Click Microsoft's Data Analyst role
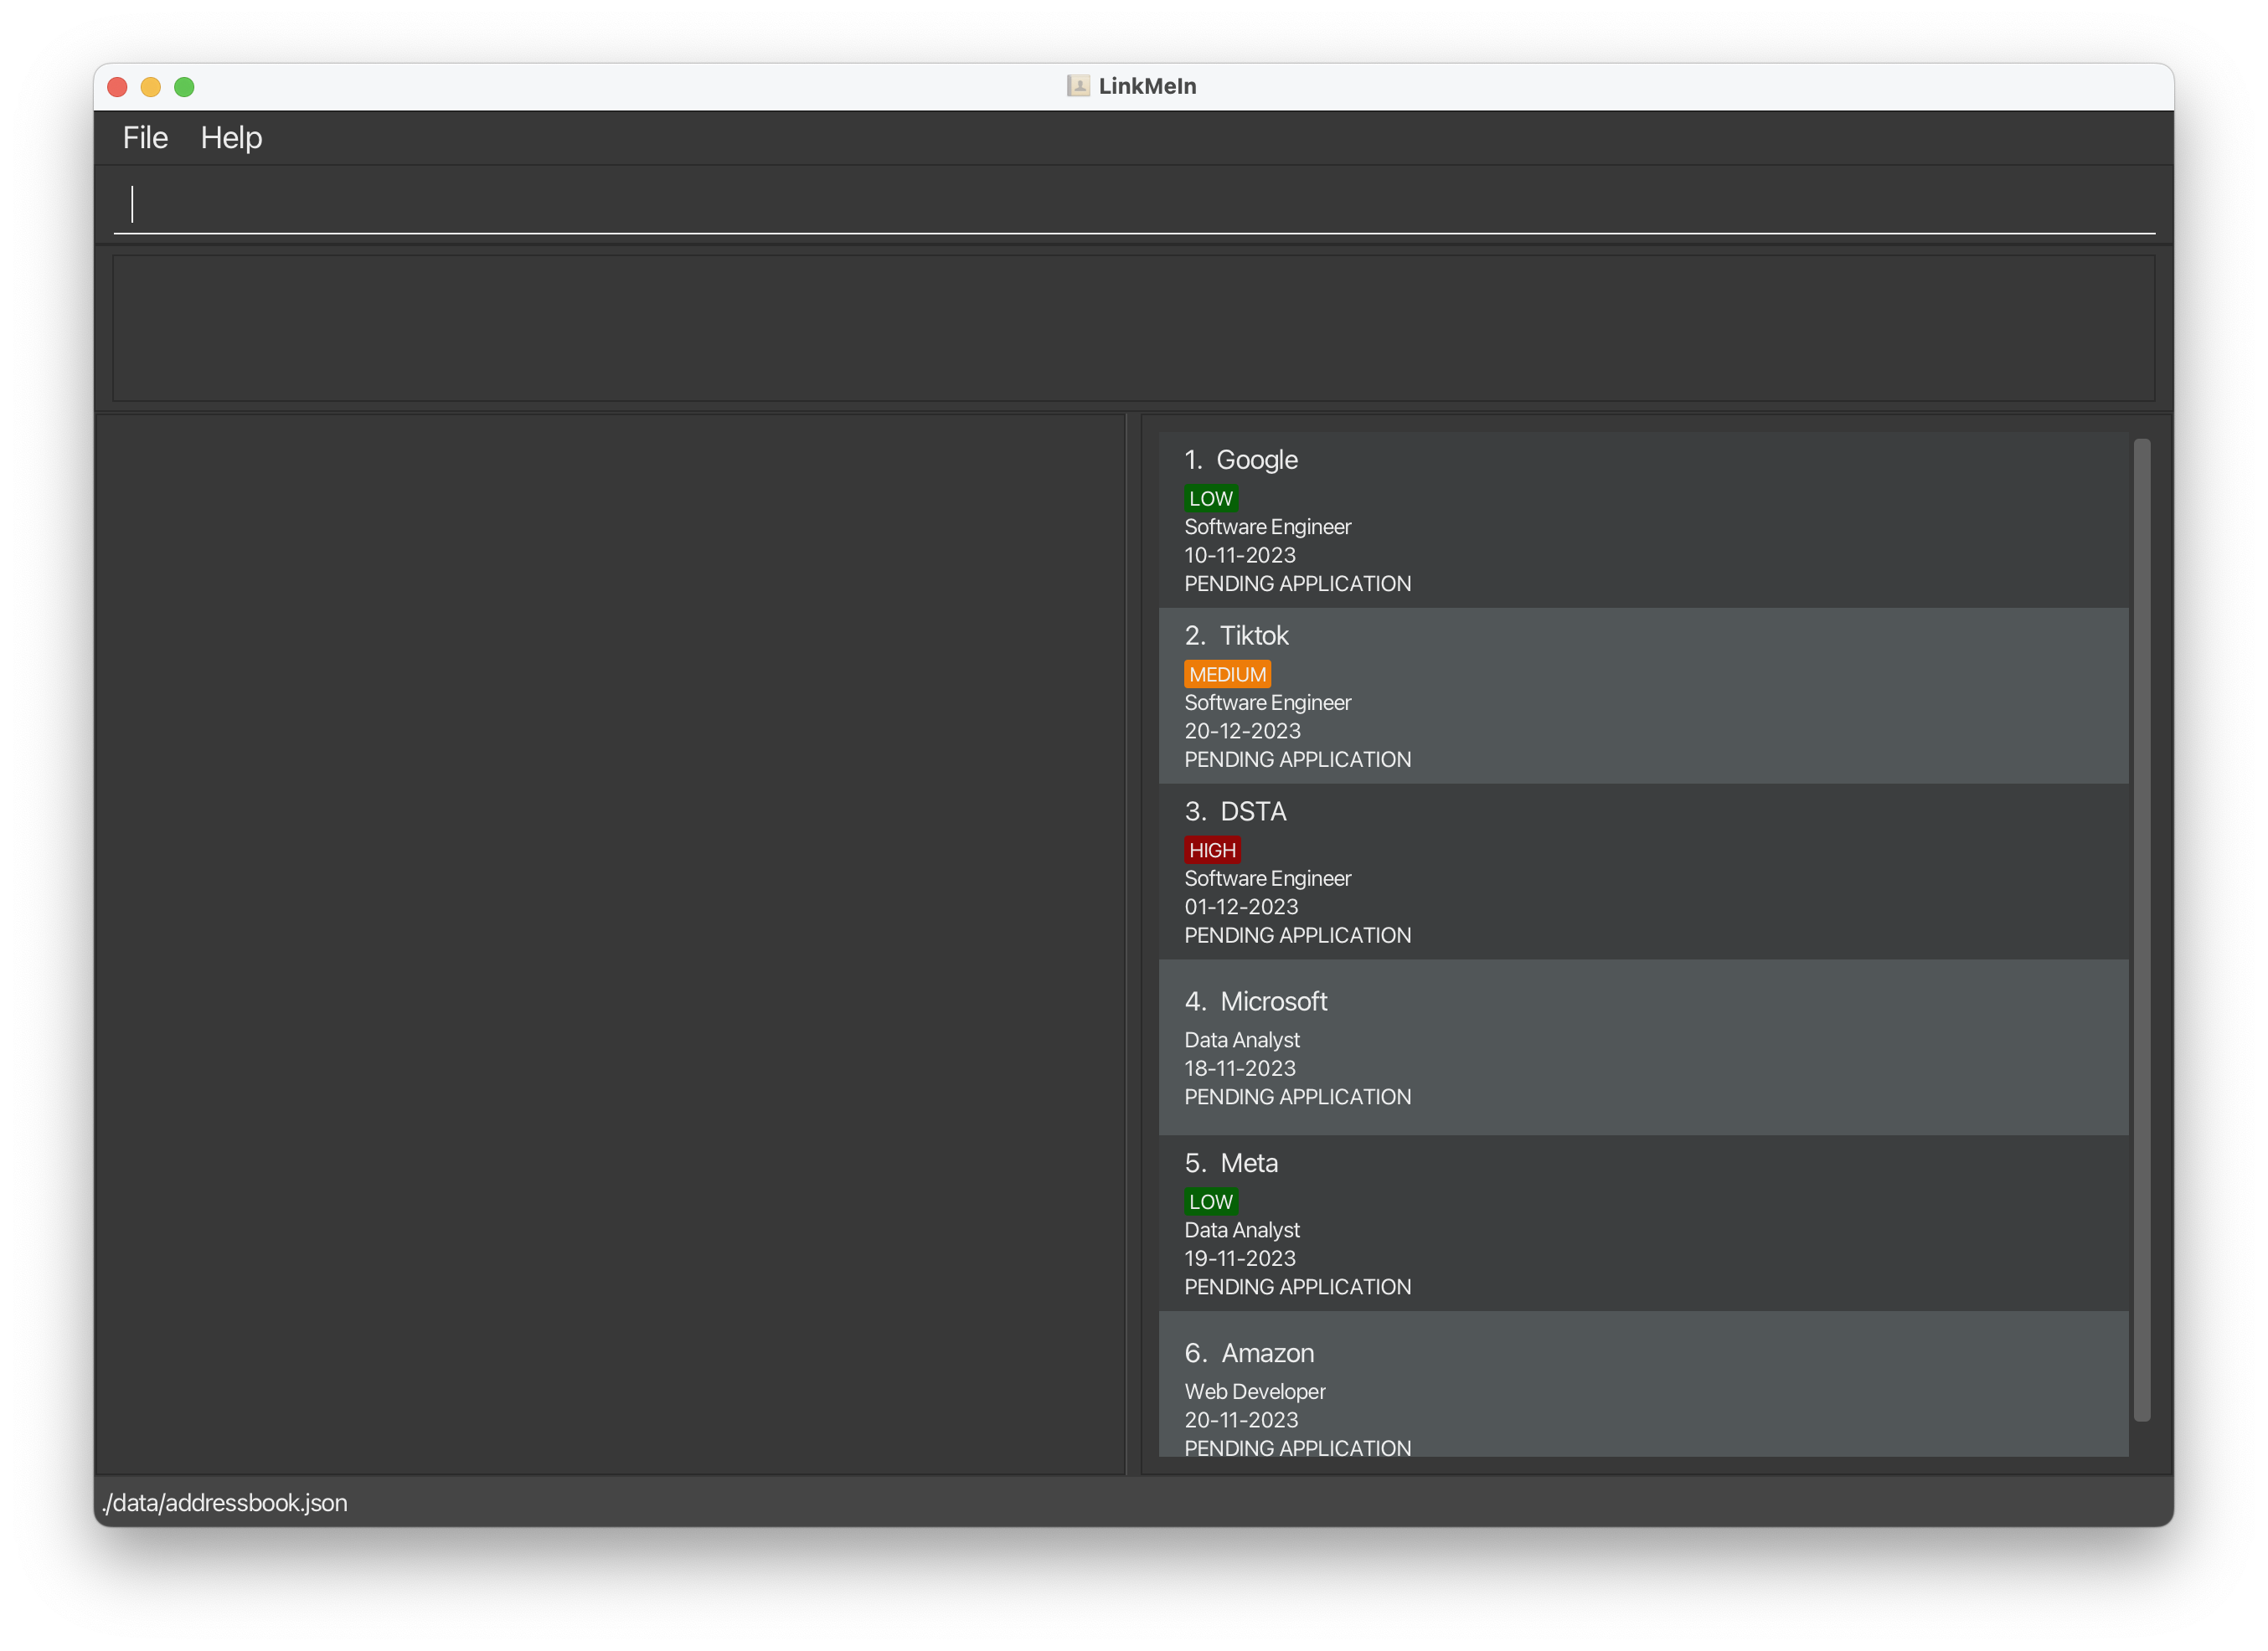This screenshot has width=2268, height=1651. click(x=1242, y=1041)
